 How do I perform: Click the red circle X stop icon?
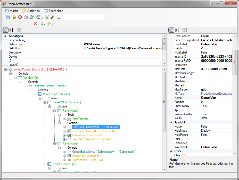pos(20,17)
